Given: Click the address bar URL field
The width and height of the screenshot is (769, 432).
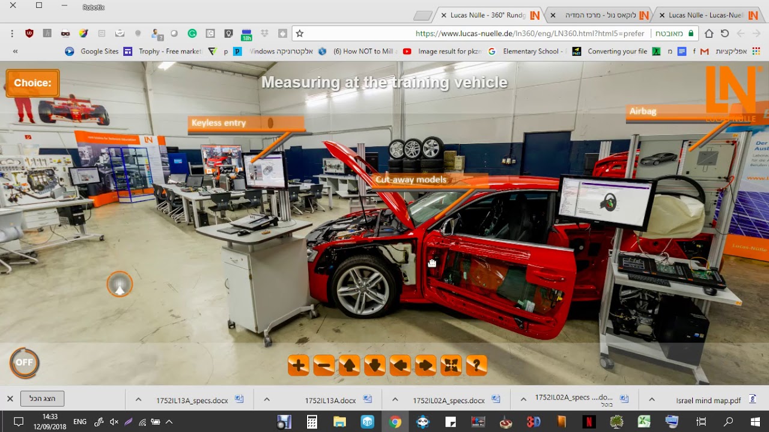Looking at the screenshot, I should click(x=496, y=34).
